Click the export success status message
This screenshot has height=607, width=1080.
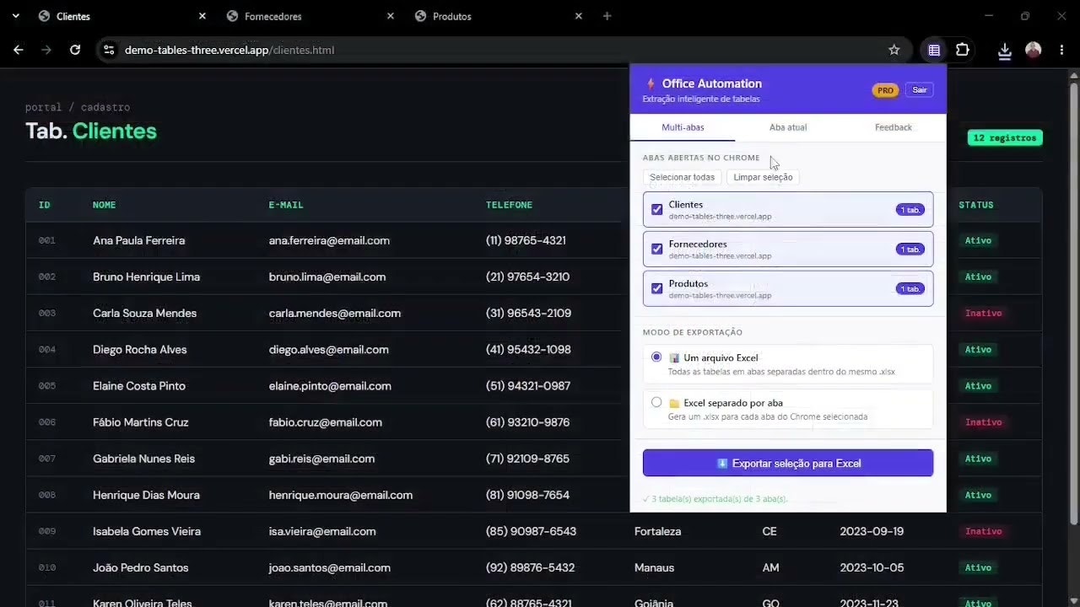(x=715, y=499)
